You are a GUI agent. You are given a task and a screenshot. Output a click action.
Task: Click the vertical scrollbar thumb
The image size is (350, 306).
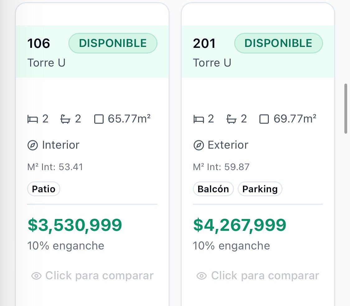[x=346, y=108]
